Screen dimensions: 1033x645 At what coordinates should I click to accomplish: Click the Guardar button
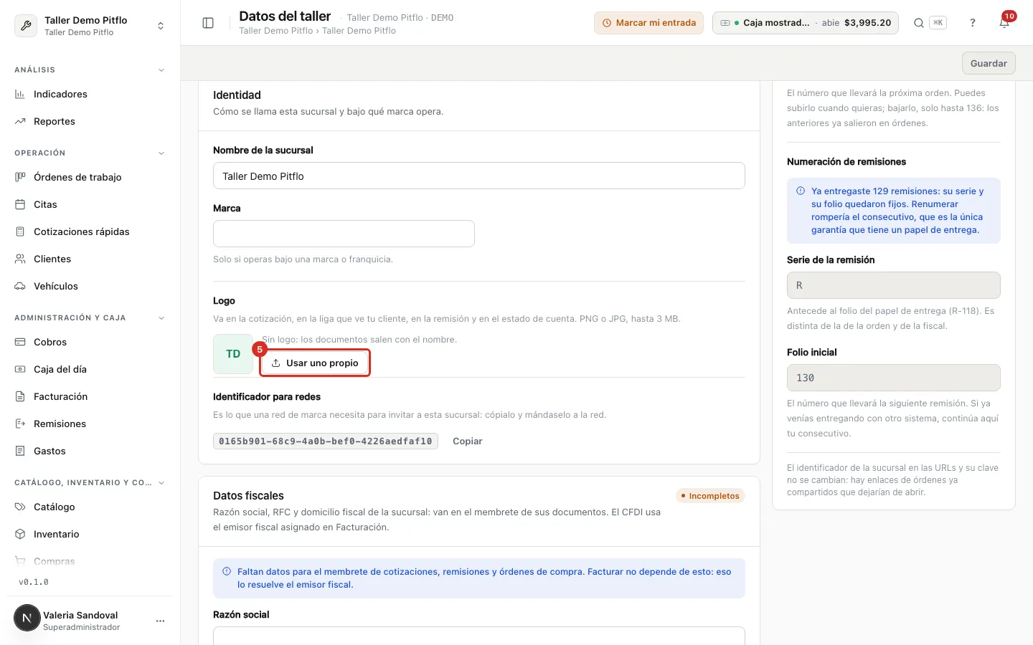coord(989,63)
